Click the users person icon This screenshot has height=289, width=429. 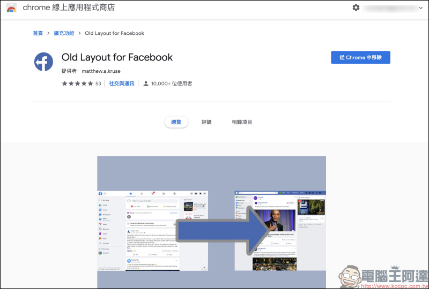point(146,83)
